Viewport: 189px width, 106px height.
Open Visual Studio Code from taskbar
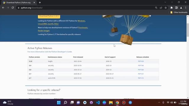point(98,103)
